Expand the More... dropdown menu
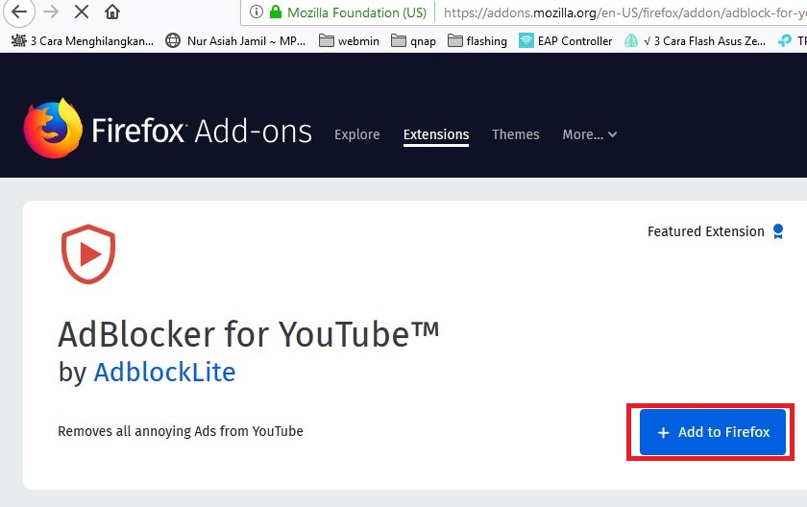Screen dimensions: 807x507 pyautogui.click(x=589, y=134)
